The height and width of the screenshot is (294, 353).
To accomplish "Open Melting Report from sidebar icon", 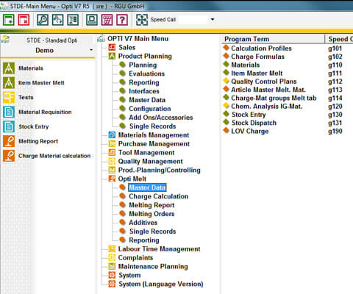I will 9,141.
